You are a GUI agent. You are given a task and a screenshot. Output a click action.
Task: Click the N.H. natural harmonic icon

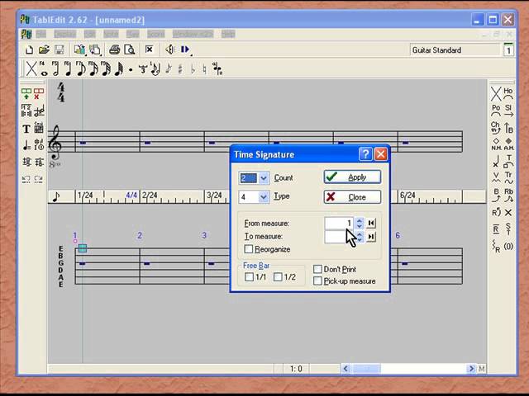tap(496, 144)
